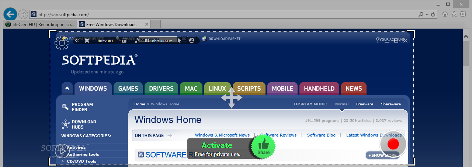Open the HANDHELD category tab
The image size is (472, 167).
click(x=319, y=88)
